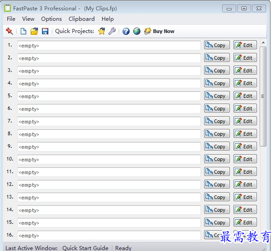This screenshot has height=251, width=275.
Task: Click the Ready status text
Action: pyautogui.click(x=123, y=248)
